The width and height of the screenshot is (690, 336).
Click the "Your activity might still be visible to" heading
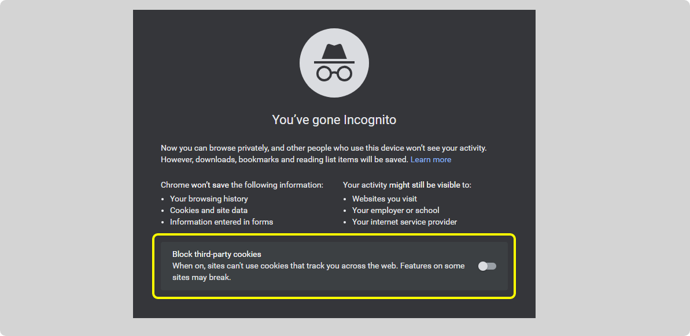click(x=407, y=185)
